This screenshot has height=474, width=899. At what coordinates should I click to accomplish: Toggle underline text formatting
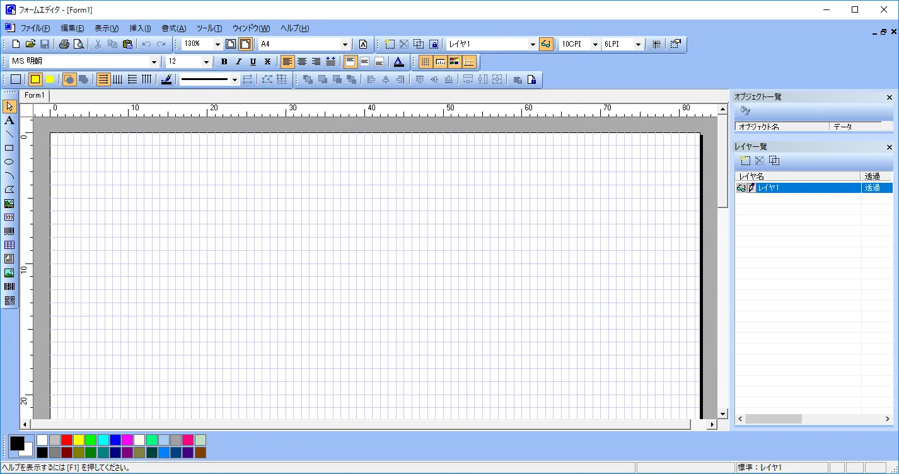(x=253, y=62)
